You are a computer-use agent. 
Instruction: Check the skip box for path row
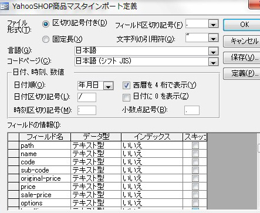tap(195, 146)
